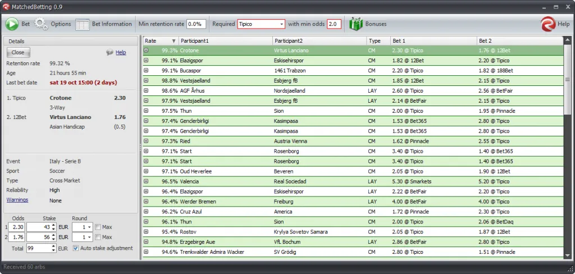Select the Elazigspor 99.1% row
Screen dimensions: 575x274
pyautogui.click(x=353, y=61)
